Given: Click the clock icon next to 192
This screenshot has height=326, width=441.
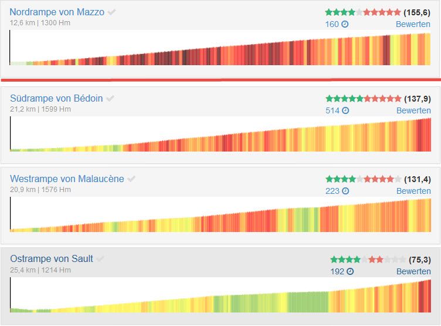Looking at the screenshot, I should 350,271.
